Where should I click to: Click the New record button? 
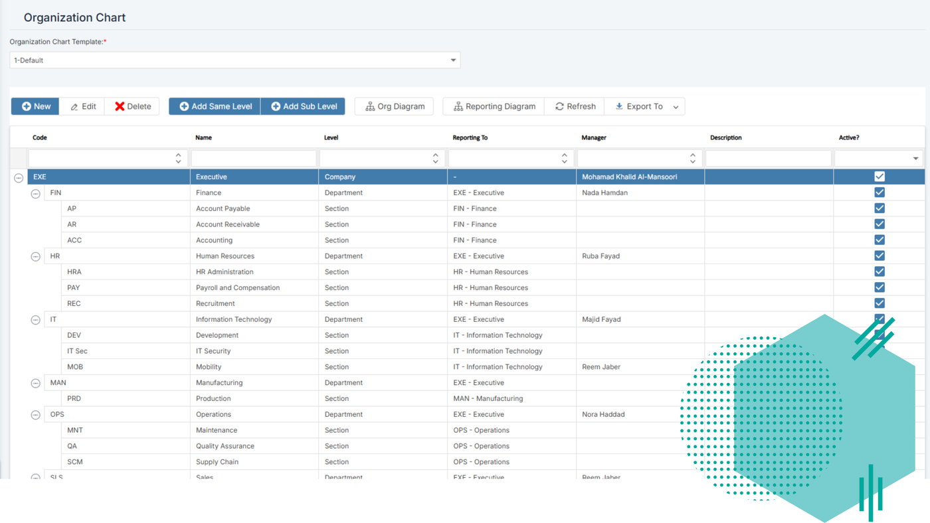pyautogui.click(x=36, y=106)
